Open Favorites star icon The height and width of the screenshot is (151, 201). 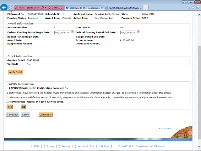(x=193, y=8)
